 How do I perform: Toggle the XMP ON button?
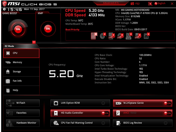[48, 29]
